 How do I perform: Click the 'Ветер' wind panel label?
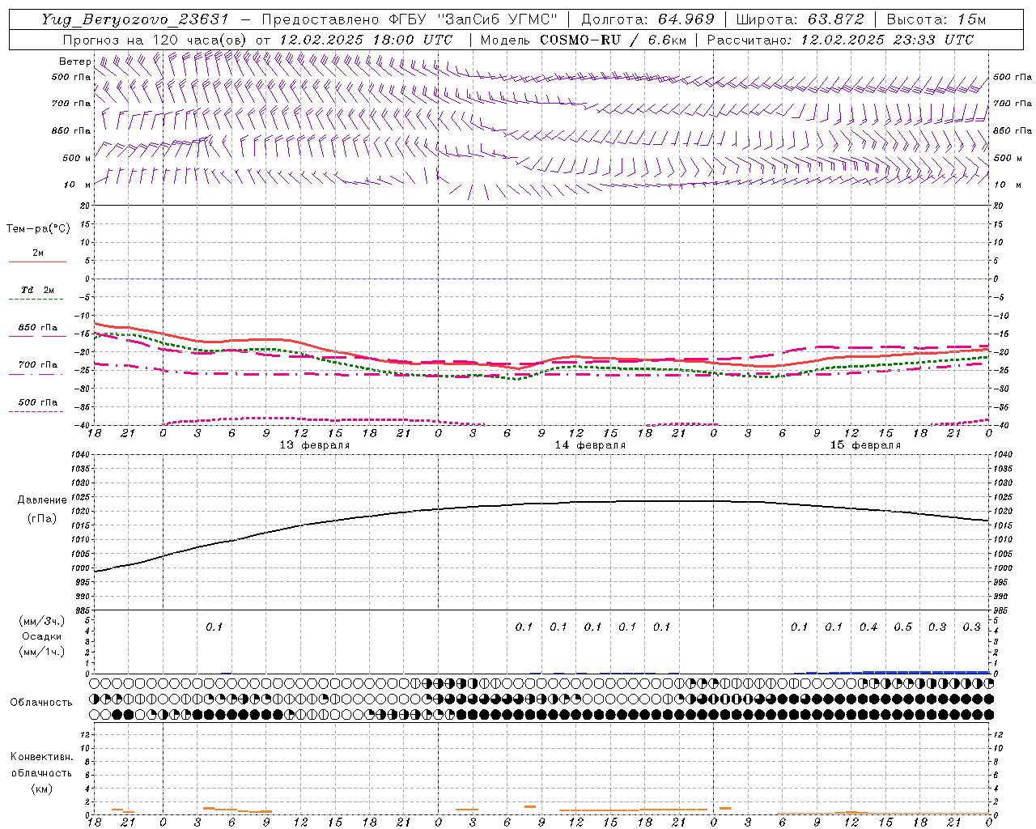pos(74,62)
